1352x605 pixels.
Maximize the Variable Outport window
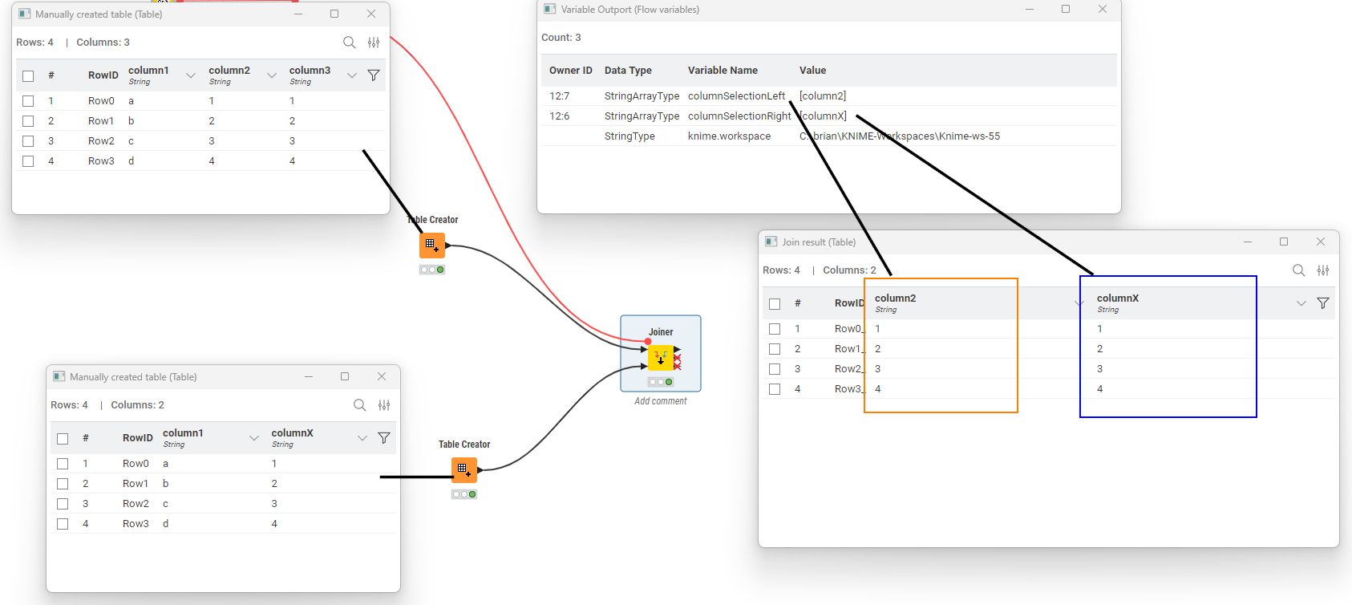pyautogui.click(x=1066, y=10)
